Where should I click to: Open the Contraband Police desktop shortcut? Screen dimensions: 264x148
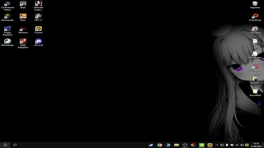7,6
